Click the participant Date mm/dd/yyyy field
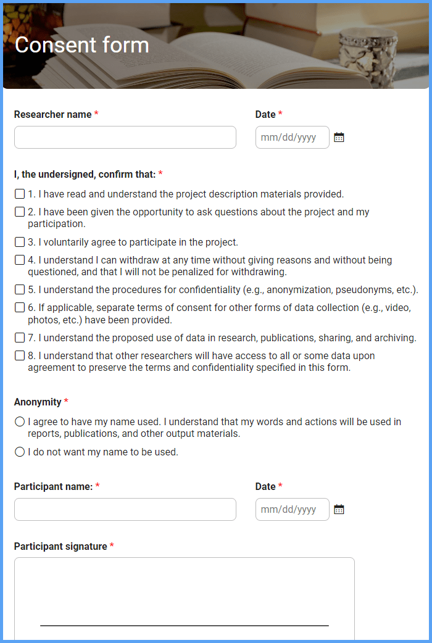This screenshot has height=643, width=432. (292, 509)
